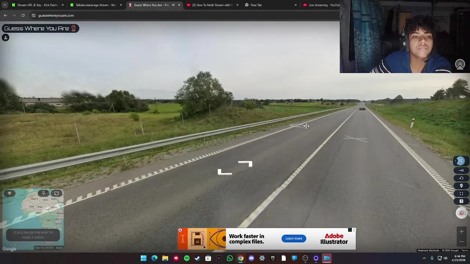This screenshot has height=264, width=470.
Task: Open Epic Games launcher from the taskbar
Action: click(272, 258)
